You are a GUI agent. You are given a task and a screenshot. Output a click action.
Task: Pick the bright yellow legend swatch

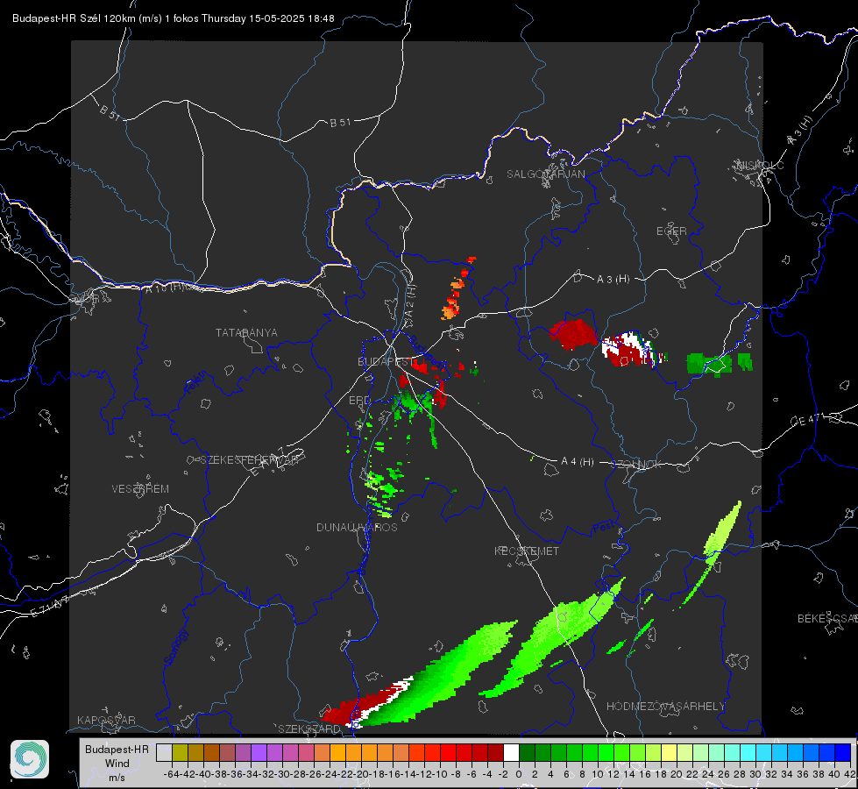670,753
